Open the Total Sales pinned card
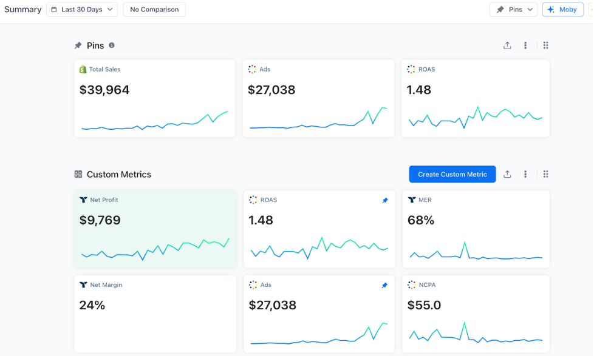The height and width of the screenshot is (356, 594). click(154, 98)
